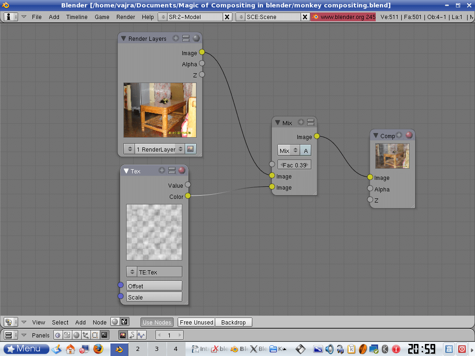Click plus icon on Mix node header
The height and width of the screenshot is (356, 475).
point(301,122)
